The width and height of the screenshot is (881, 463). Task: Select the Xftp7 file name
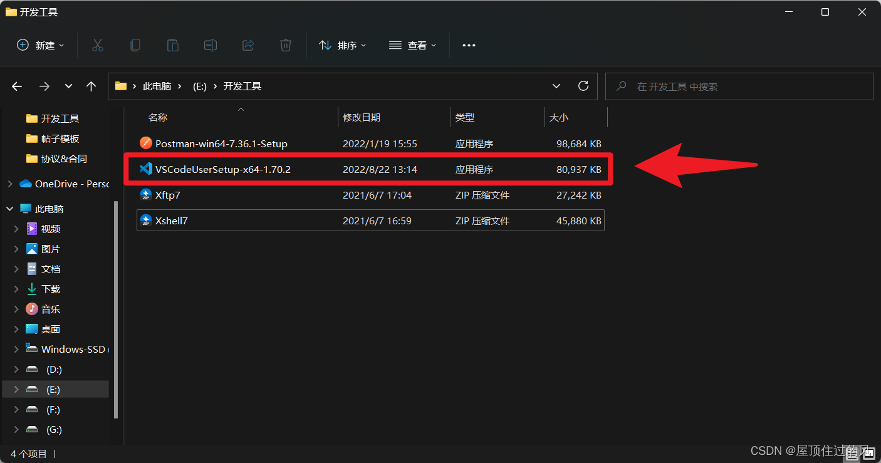168,195
